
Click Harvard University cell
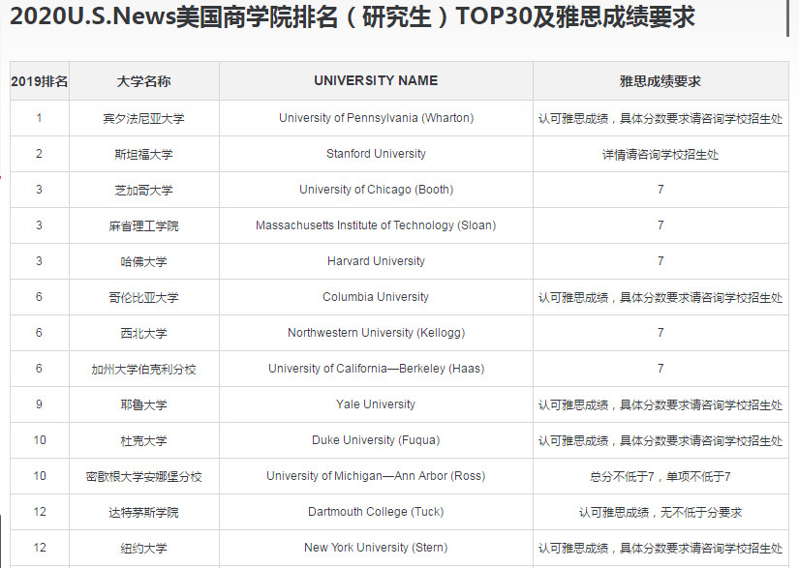point(376,261)
